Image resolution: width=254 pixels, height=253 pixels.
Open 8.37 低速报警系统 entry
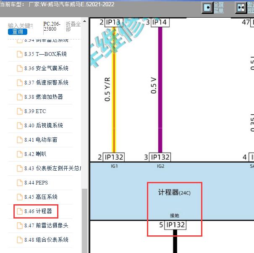click(46, 82)
